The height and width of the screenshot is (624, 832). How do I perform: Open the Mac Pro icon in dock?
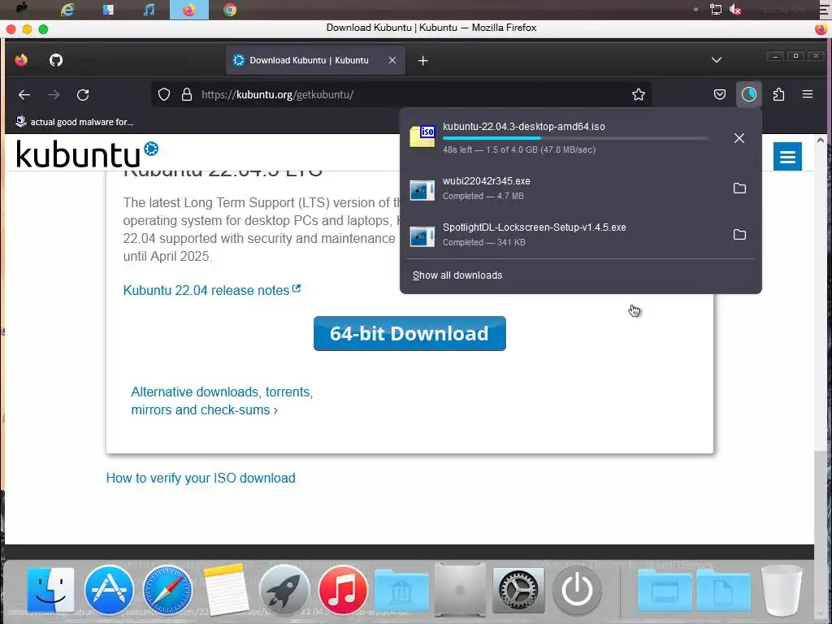click(460, 589)
